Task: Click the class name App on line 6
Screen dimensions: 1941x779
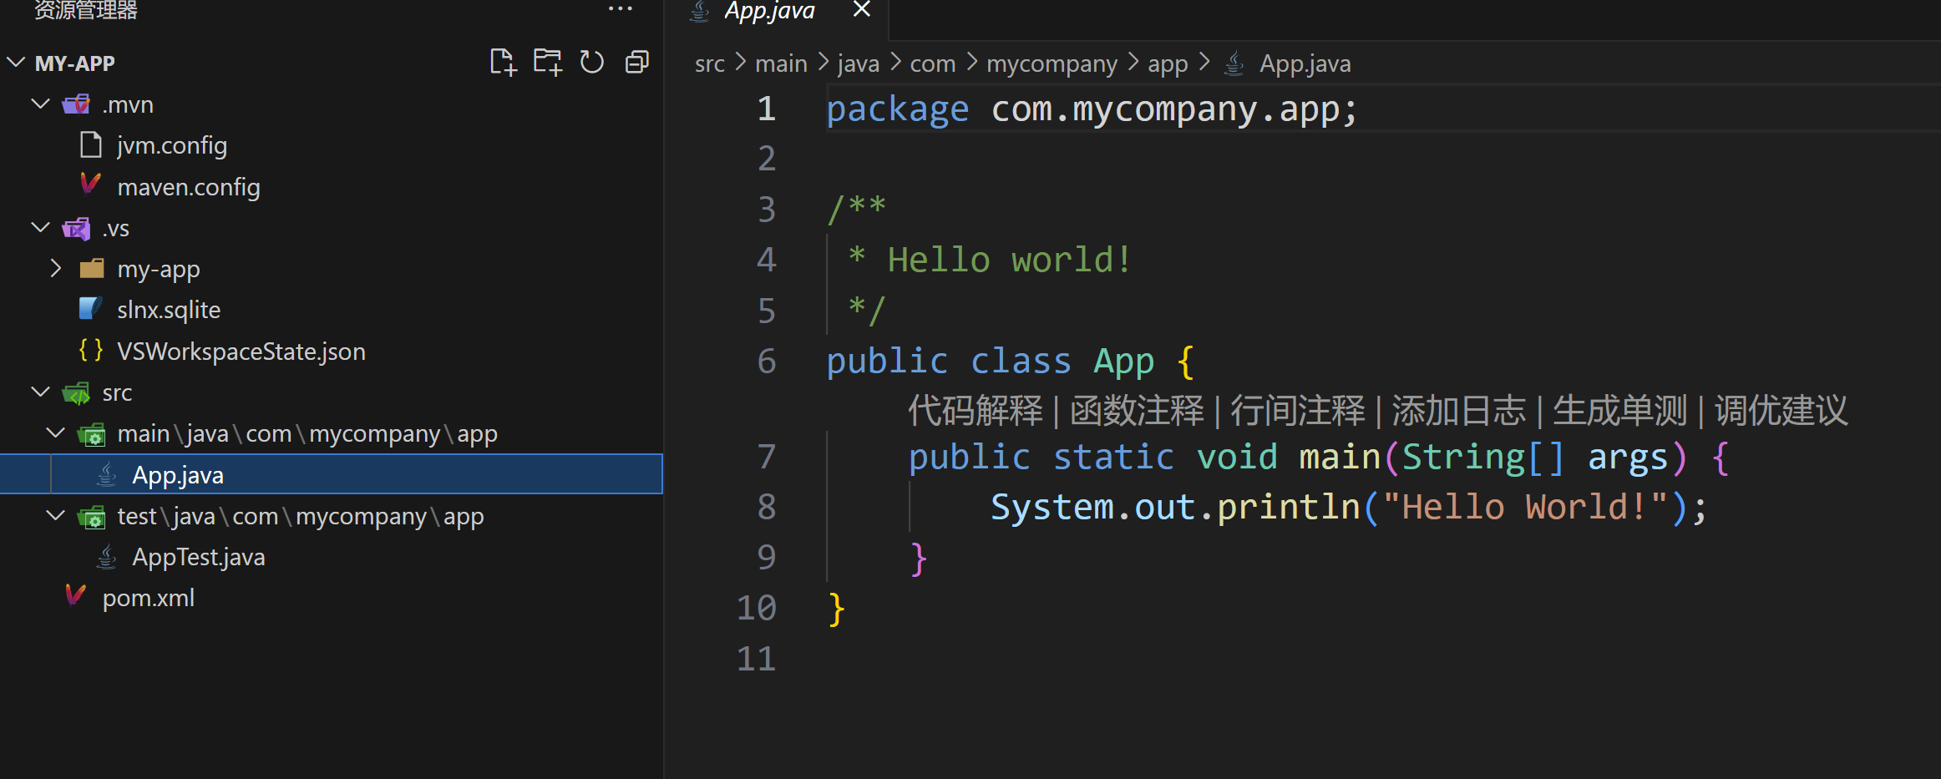Action: coord(1124,362)
